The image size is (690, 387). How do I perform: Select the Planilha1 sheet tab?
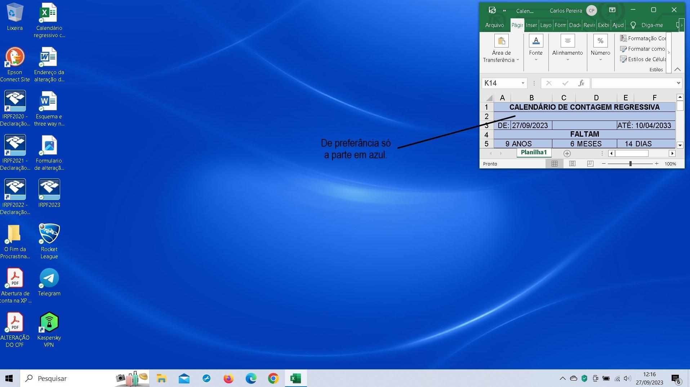tap(534, 152)
